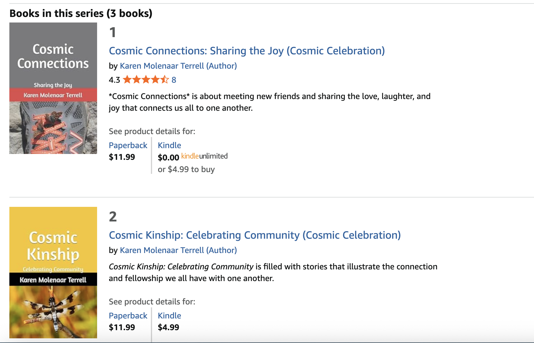The image size is (534, 343).
Task: Click the $11.99 paperback price for Cosmic Kinship
Action: pyautogui.click(x=122, y=328)
